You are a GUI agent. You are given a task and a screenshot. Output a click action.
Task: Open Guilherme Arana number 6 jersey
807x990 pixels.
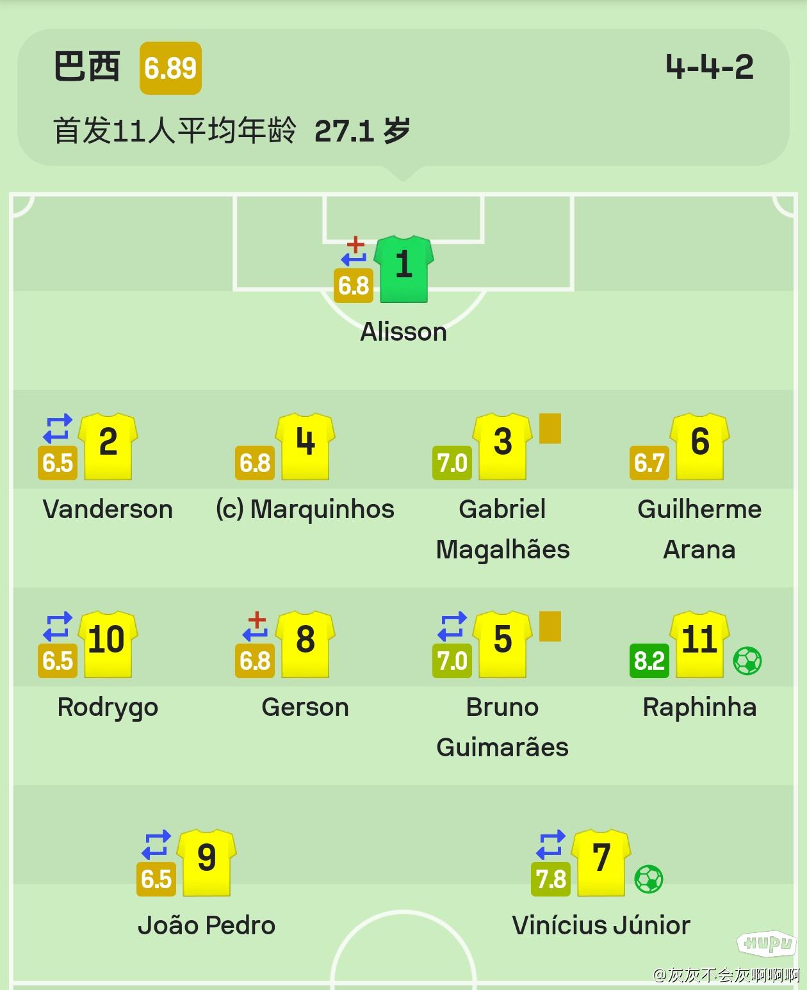(699, 446)
